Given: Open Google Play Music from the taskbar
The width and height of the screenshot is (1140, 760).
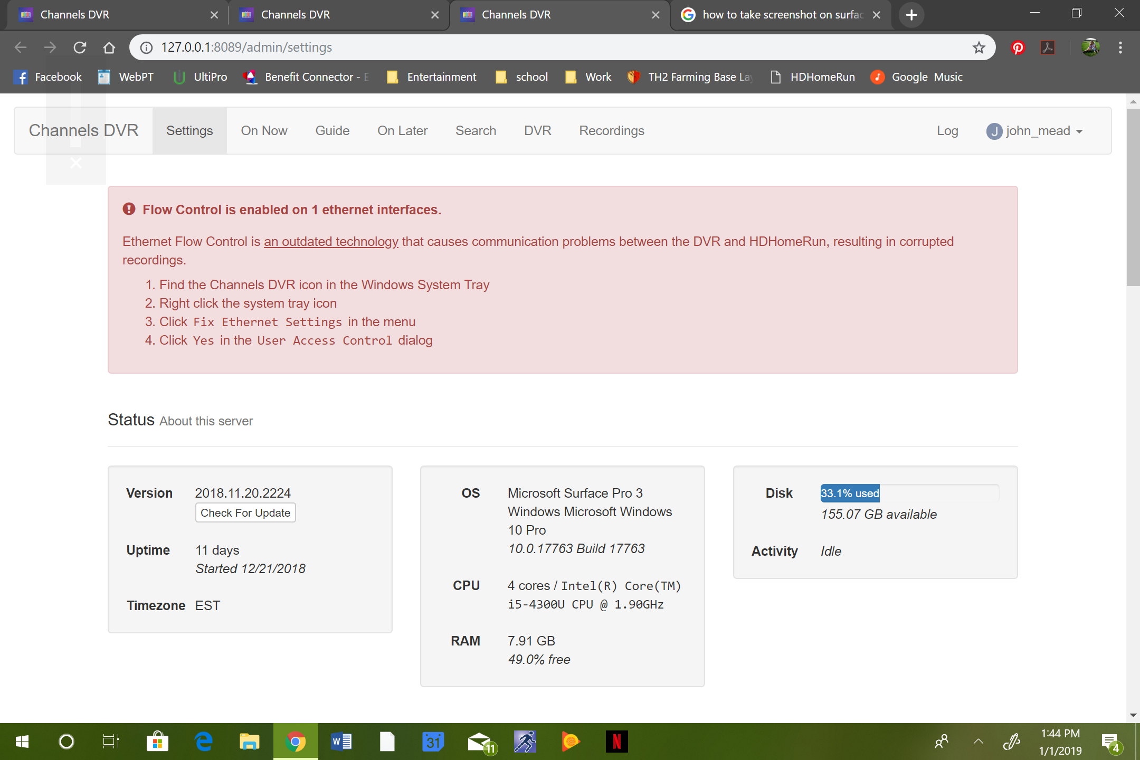Looking at the screenshot, I should click(571, 742).
